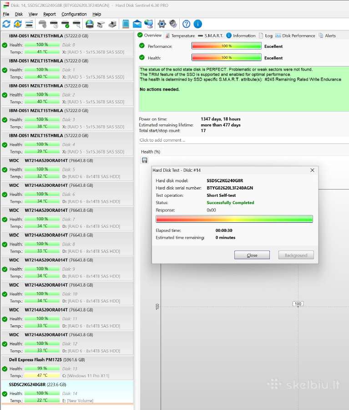Image resolution: width=349 pixels, height=410 pixels.
Task: Open the Report menu
Action: pos(50,14)
